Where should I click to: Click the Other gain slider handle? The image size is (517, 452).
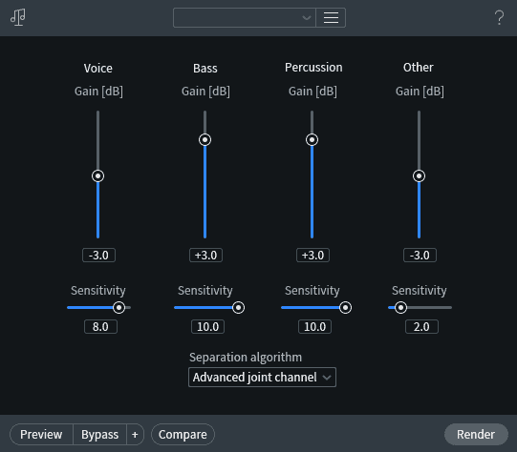[x=420, y=176]
